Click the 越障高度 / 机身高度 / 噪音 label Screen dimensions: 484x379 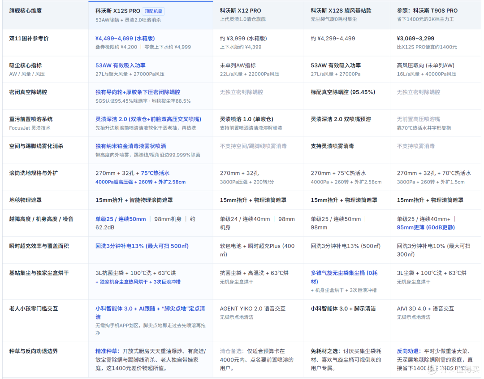point(41,219)
